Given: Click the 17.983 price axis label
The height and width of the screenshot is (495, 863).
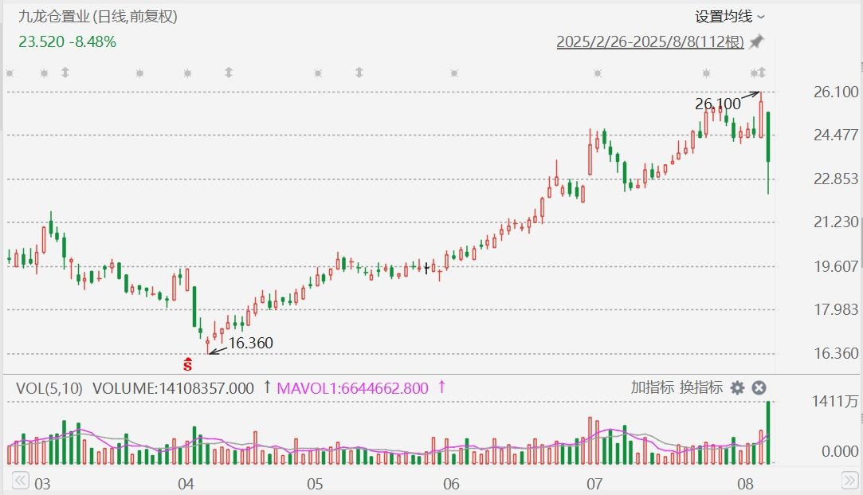Looking at the screenshot, I should click(x=836, y=309).
